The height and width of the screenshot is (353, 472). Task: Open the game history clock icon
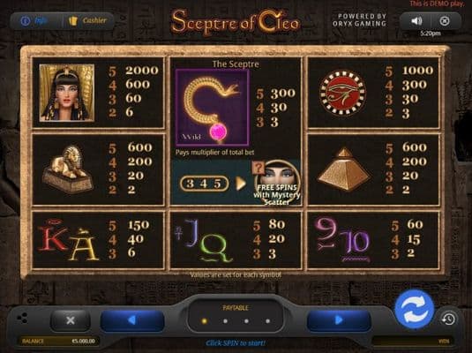coord(448,319)
